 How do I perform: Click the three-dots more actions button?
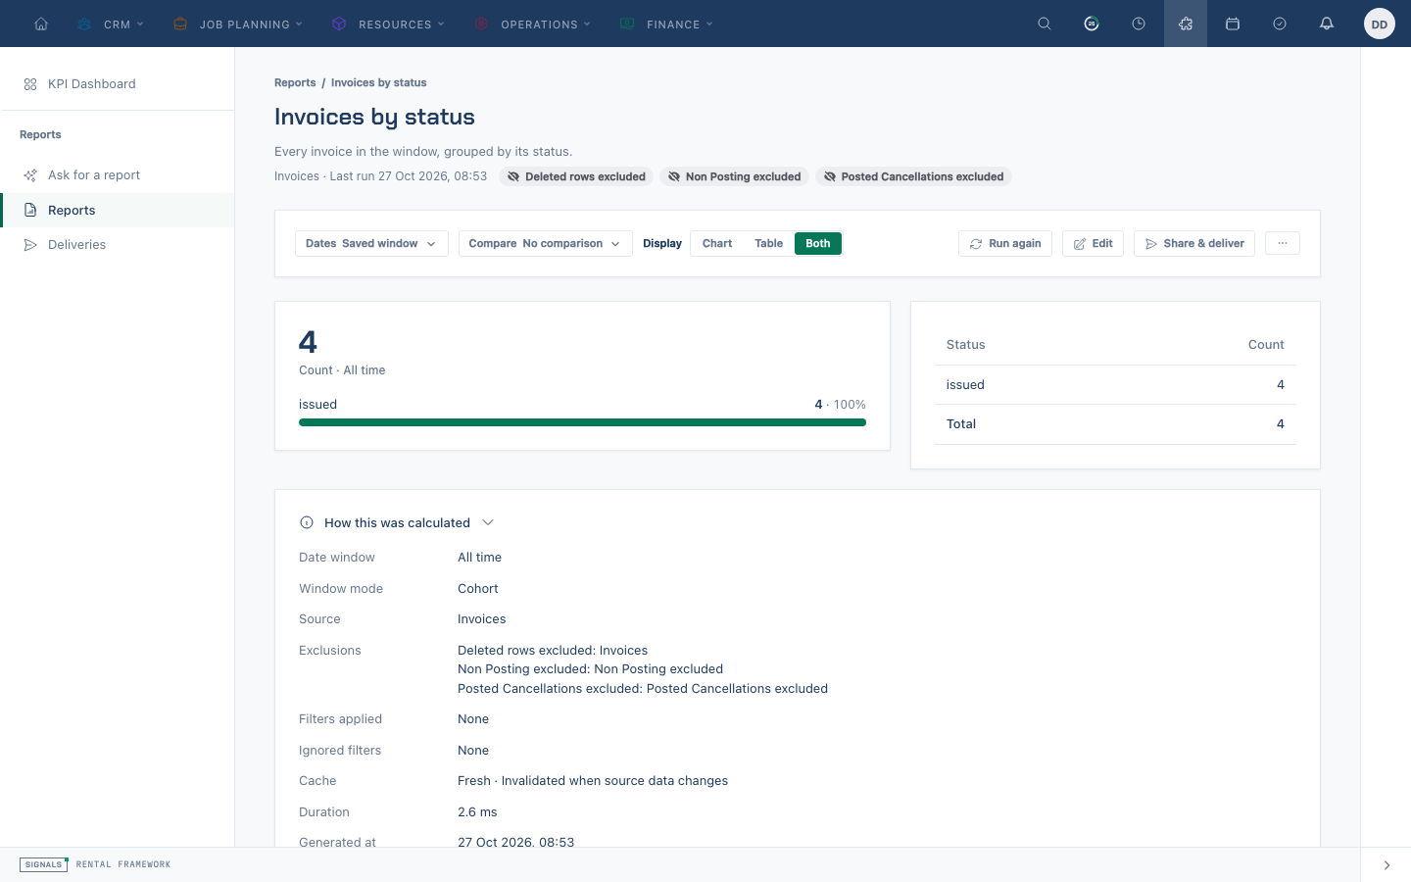pyautogui.click(x=1283, y=243)
